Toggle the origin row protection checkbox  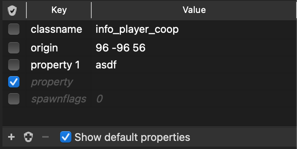(x=14, y=48)
